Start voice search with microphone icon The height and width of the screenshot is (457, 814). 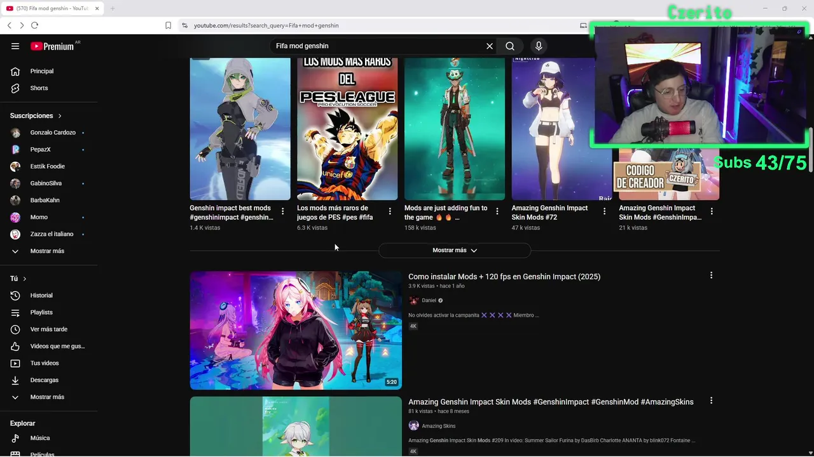(539, 46)
